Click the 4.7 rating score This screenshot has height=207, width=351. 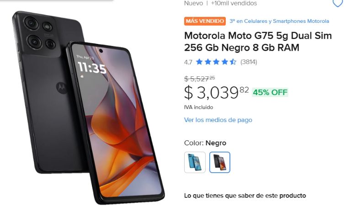tap(188, 62)
